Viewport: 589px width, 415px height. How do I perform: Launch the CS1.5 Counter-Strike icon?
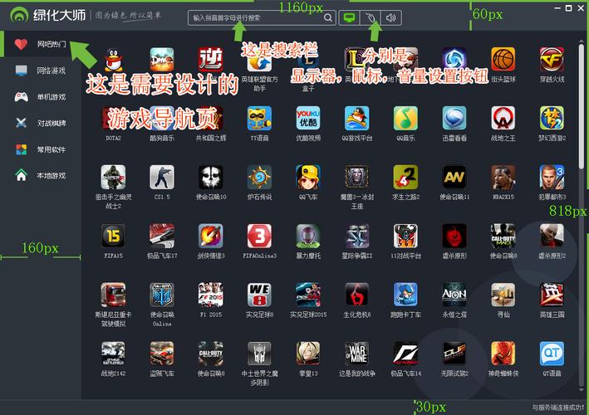(162, 177)
